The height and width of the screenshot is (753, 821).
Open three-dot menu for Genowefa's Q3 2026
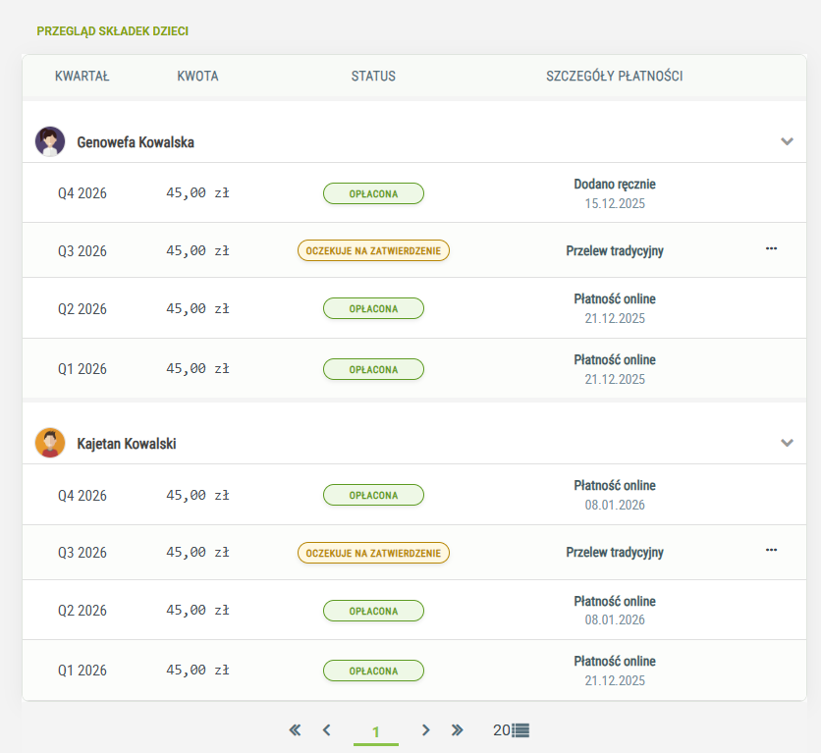tap(771, 249)
